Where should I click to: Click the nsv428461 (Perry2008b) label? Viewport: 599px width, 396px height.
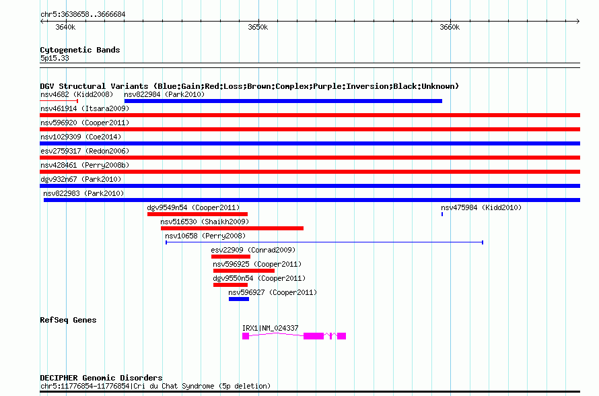pyautogui.click(x=85, y=165)
